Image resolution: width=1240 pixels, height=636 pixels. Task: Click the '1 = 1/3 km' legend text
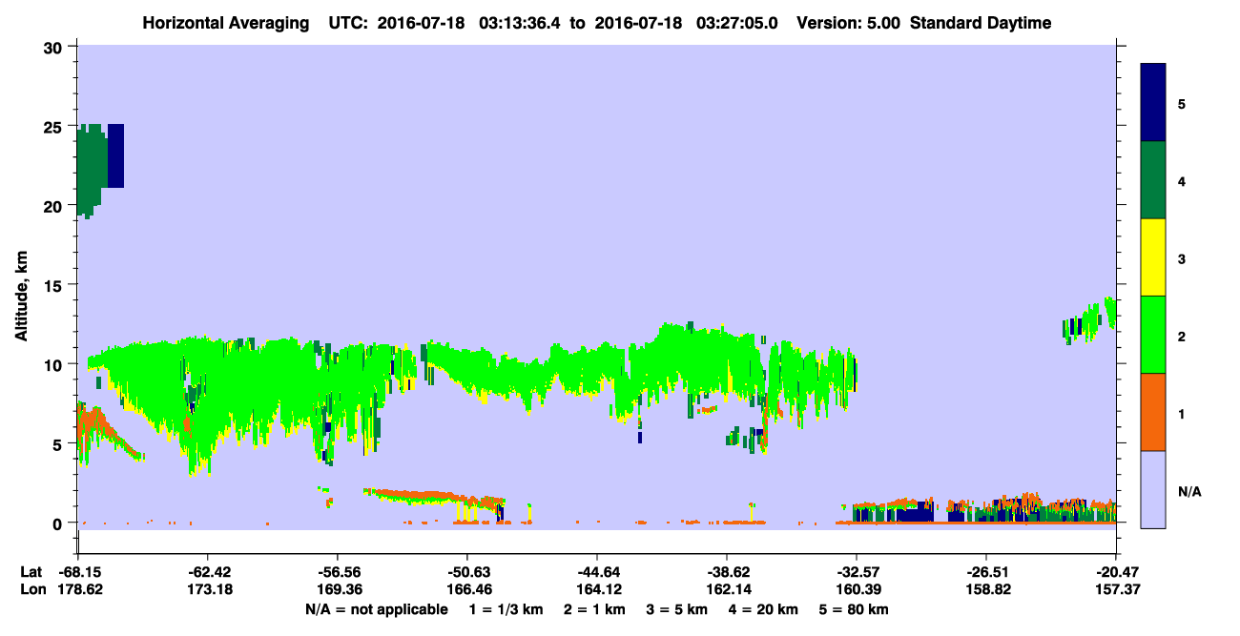click(508, 609)
